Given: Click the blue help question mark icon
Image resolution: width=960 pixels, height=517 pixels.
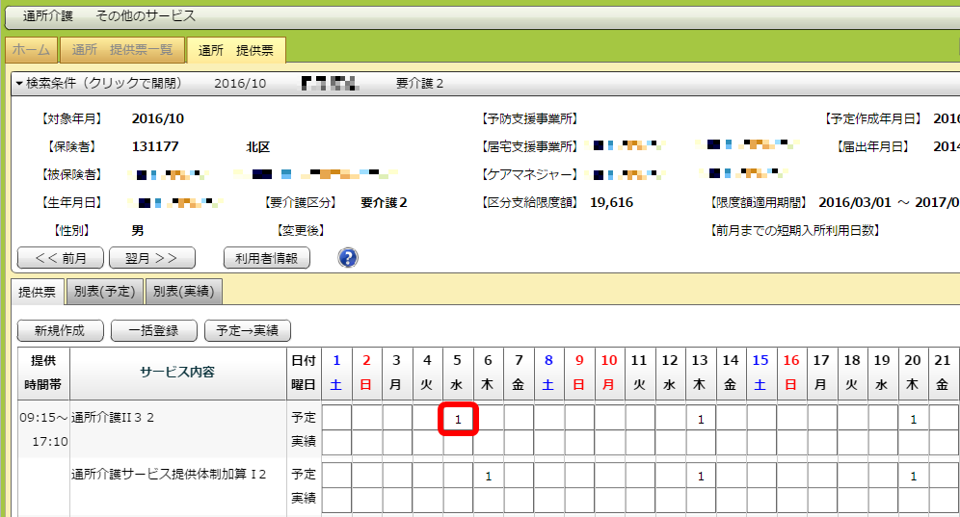Looking at the screenshot, I should pyautogui.click(x=348, y=258).
